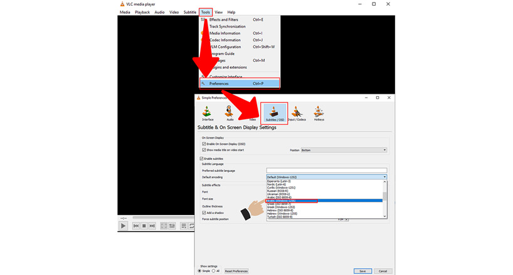Select Track Synchronization menu entry
513x275 pixels.
click(240, 26)
